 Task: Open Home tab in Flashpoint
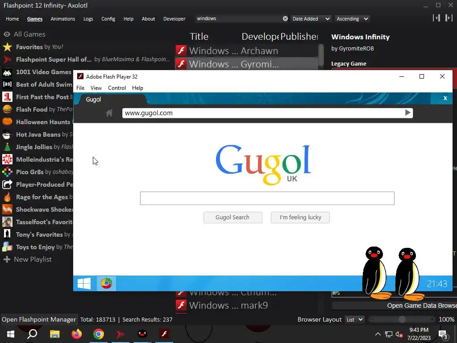click(x=12, y=19)
